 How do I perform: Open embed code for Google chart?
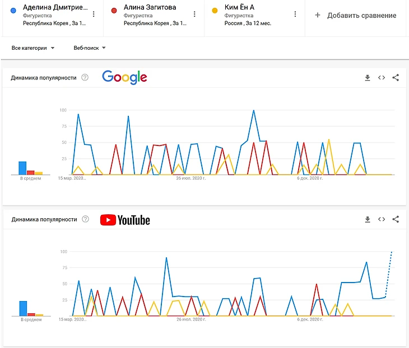[x=382, y=78]
